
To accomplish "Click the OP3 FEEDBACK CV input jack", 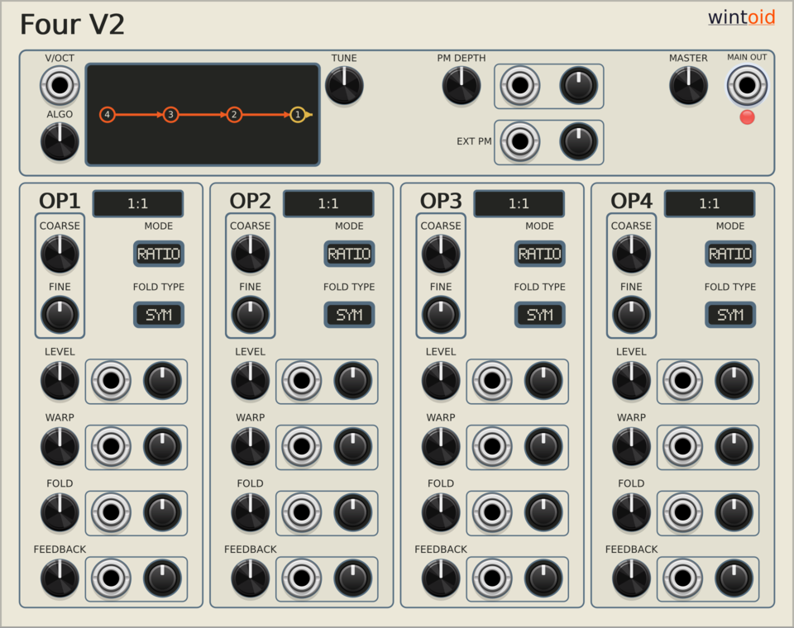I will 491,578.
